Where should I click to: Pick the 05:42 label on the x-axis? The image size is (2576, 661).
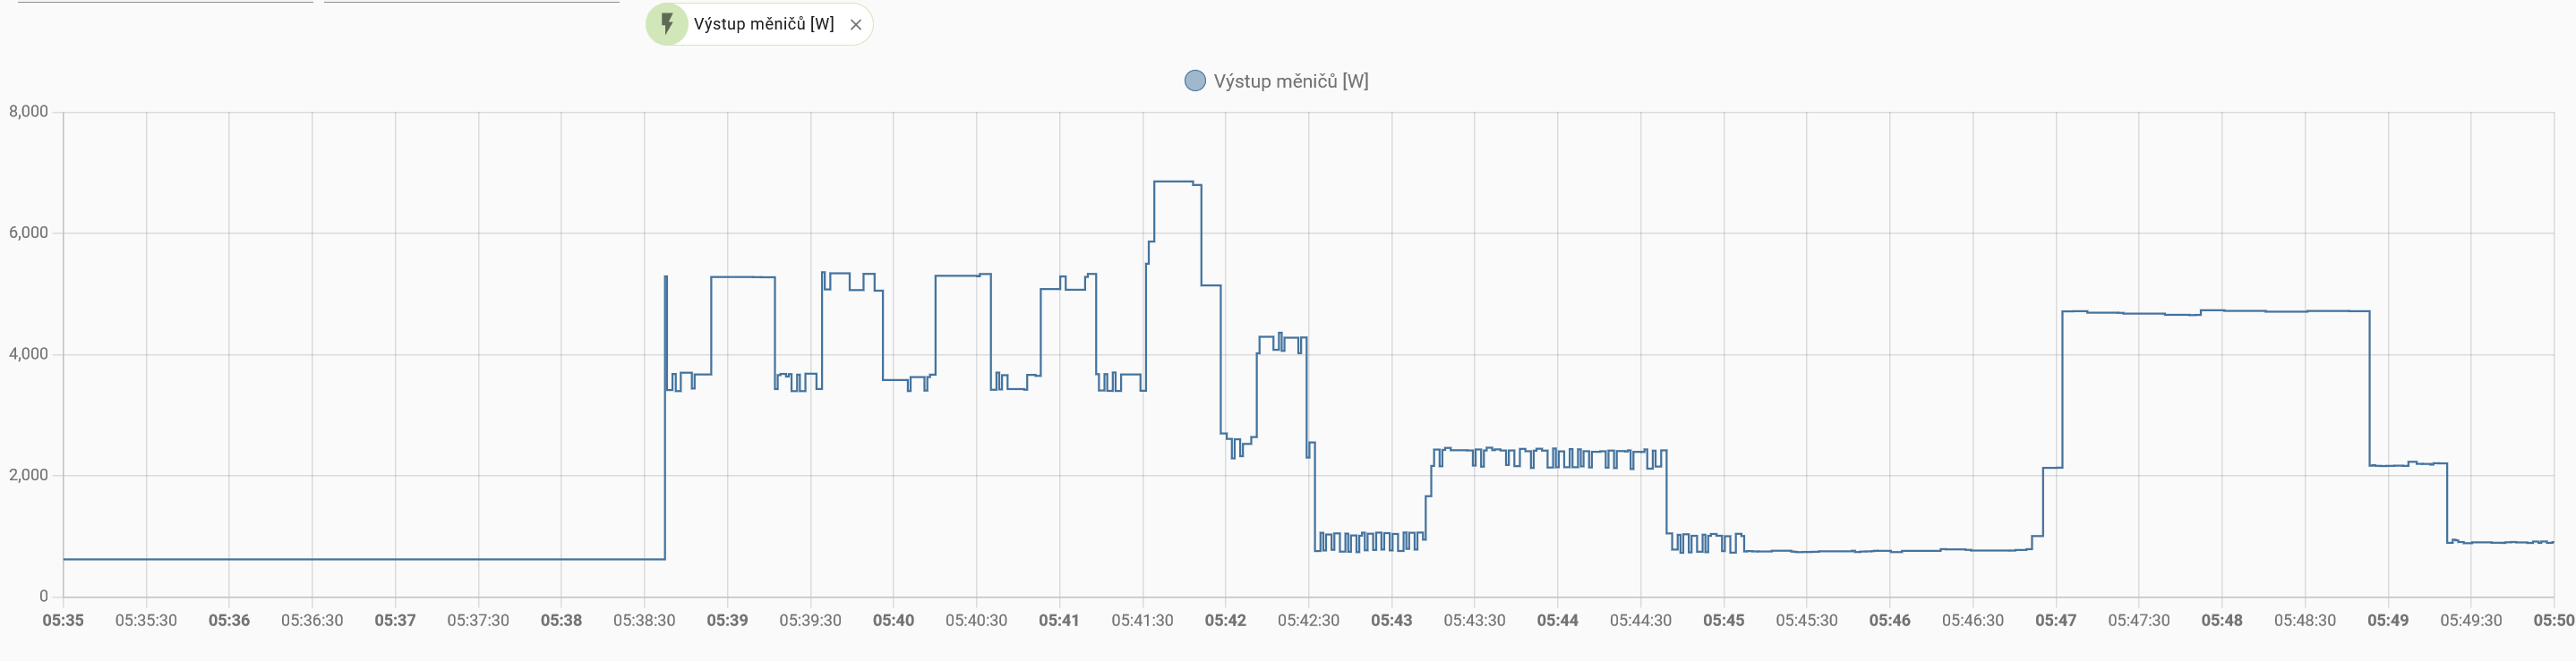[x=1225, y=620]
